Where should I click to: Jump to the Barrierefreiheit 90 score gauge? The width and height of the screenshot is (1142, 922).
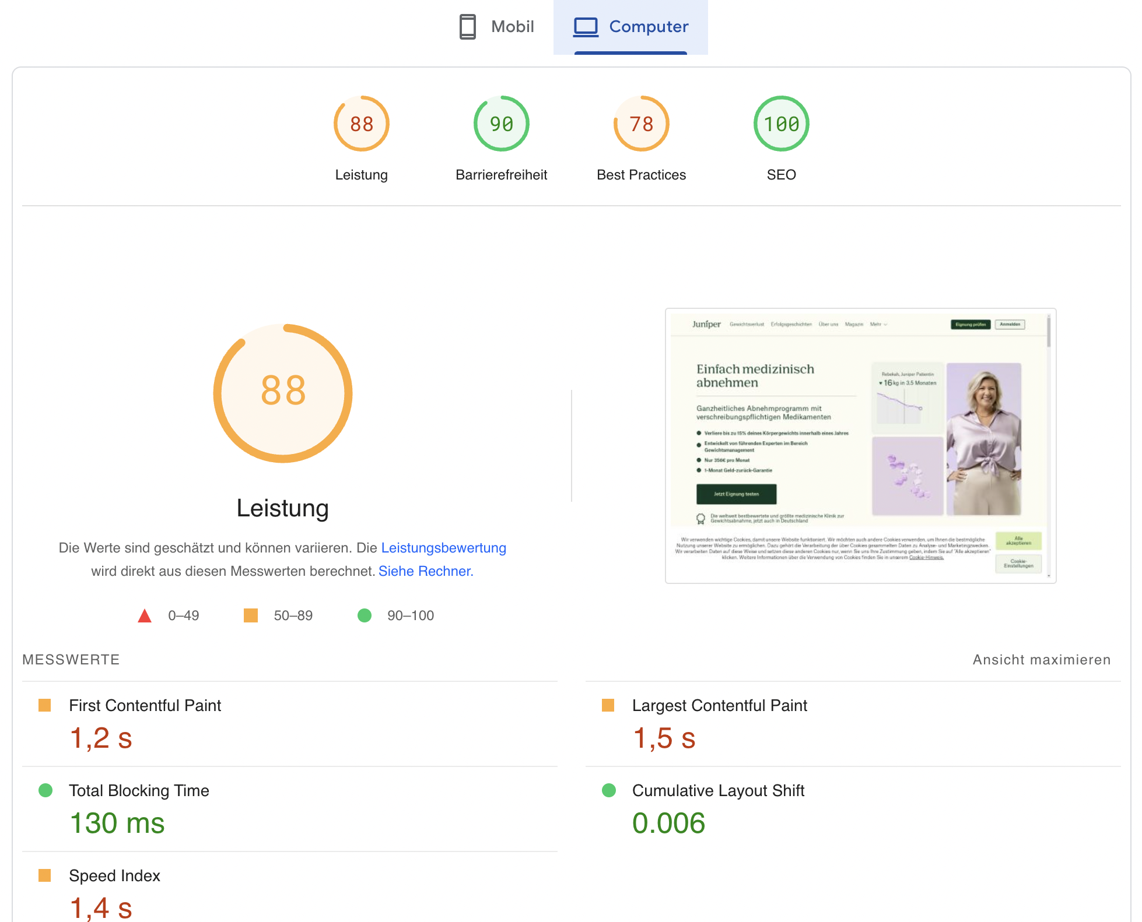(x=501, y=124)
